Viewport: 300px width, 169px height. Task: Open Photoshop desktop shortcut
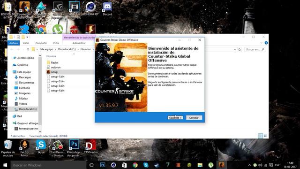(74, 148)
